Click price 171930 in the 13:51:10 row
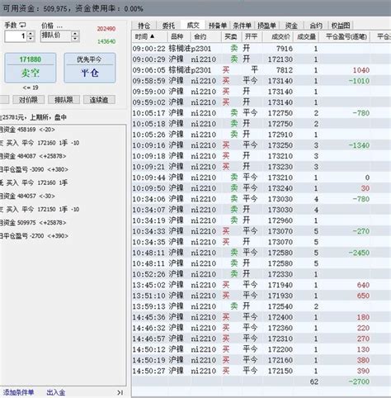The image size is (391, 398). [280, 296]
